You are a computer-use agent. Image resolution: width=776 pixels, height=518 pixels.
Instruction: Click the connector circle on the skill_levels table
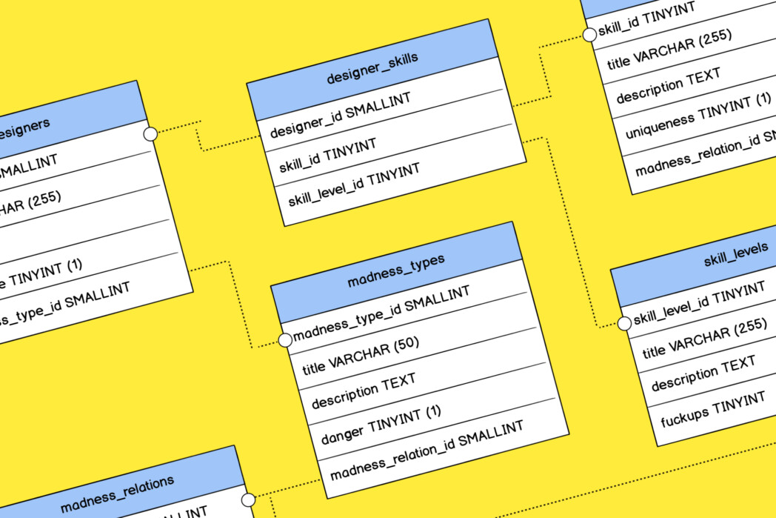pos(626,324)
